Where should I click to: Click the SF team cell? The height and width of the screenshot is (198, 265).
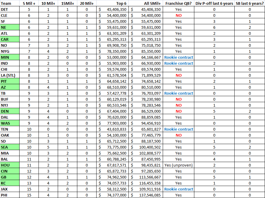[10, 21]
